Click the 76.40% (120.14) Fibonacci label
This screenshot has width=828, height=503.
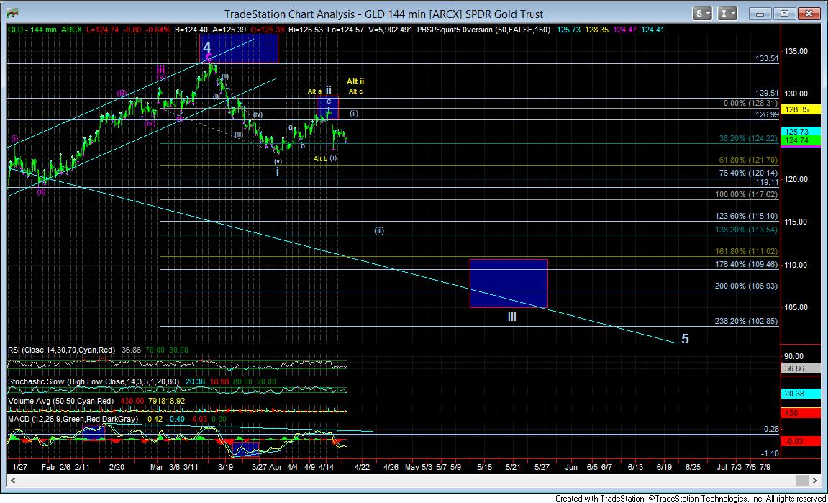pyautogui.click(x=748, y=173)
